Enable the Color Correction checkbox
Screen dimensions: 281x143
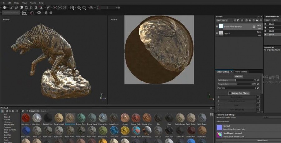pyautogui.click(x=258, y=101)
